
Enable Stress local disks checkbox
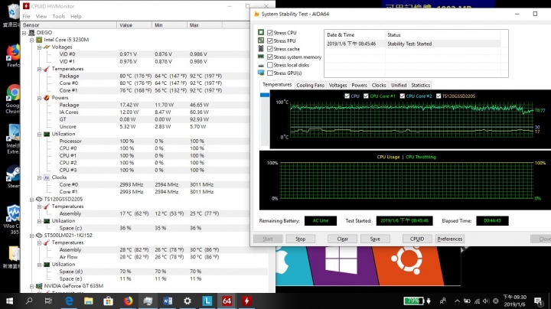pyautogui.click(x=270, y=65)
